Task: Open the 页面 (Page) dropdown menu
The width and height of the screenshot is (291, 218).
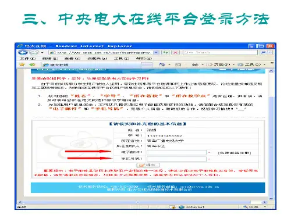Action: (221, 65)
